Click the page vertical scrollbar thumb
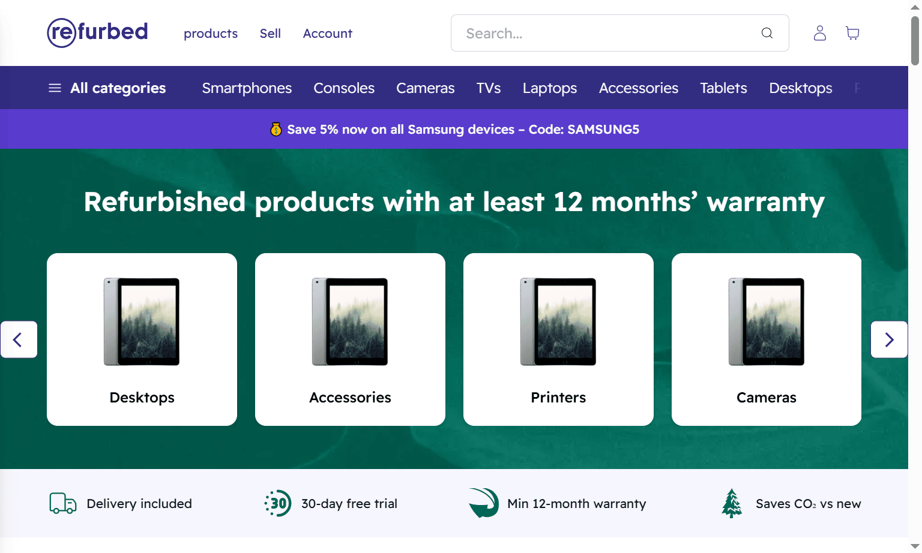Image resolution: width=922 pixels, height=553 pixels. (x=915, y=41)
